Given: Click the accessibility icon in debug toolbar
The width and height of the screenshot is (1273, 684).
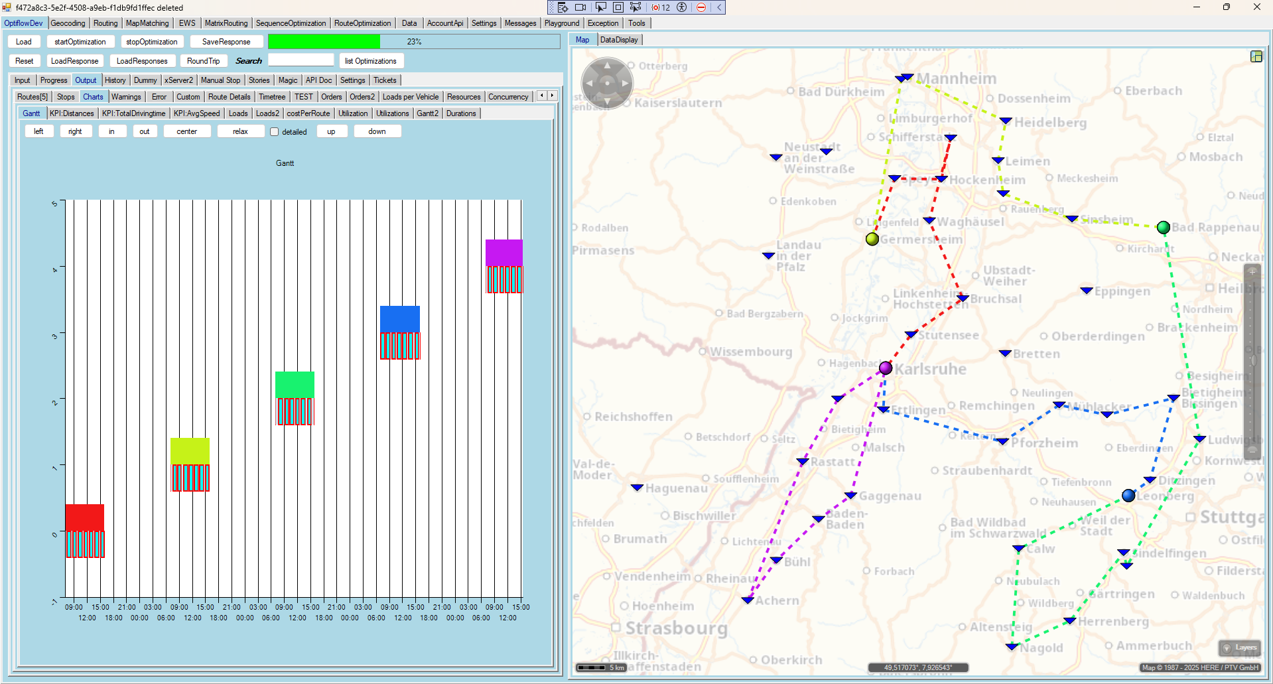Looking at the screenshot, I should pos(681,7).
